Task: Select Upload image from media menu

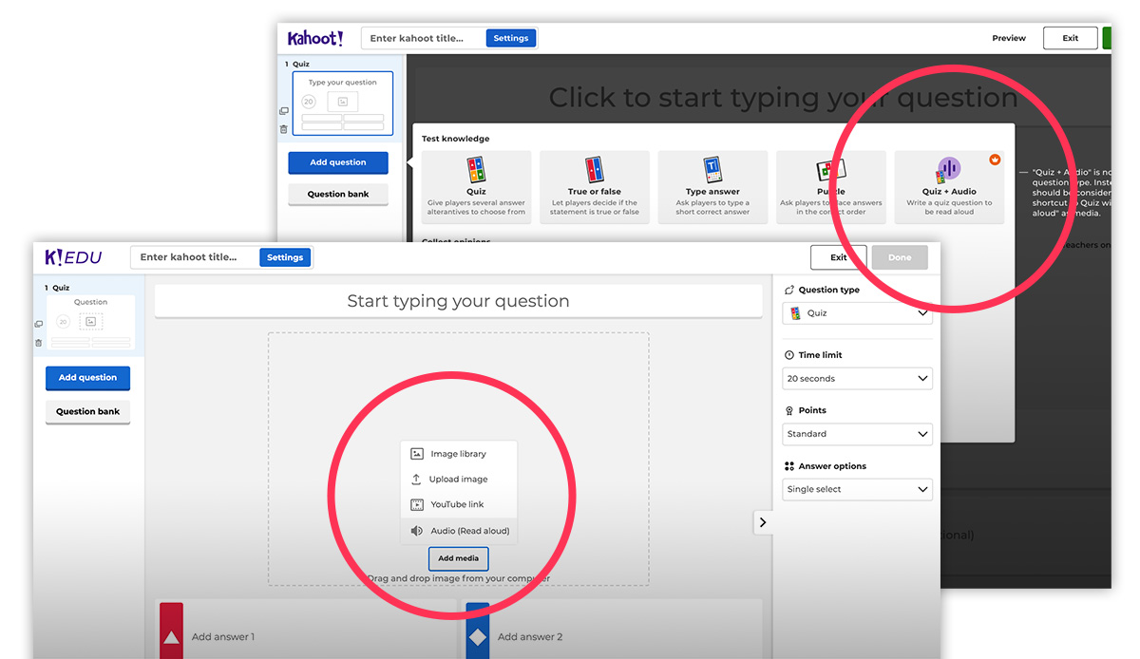Action: pyautogui.click(x=459, y=480)
